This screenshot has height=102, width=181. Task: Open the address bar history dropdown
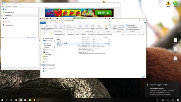122,34
